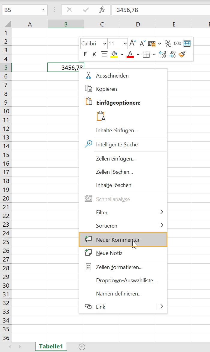Select column D header
The height and width of the screenshot is (352, 210).
point(138,24)
